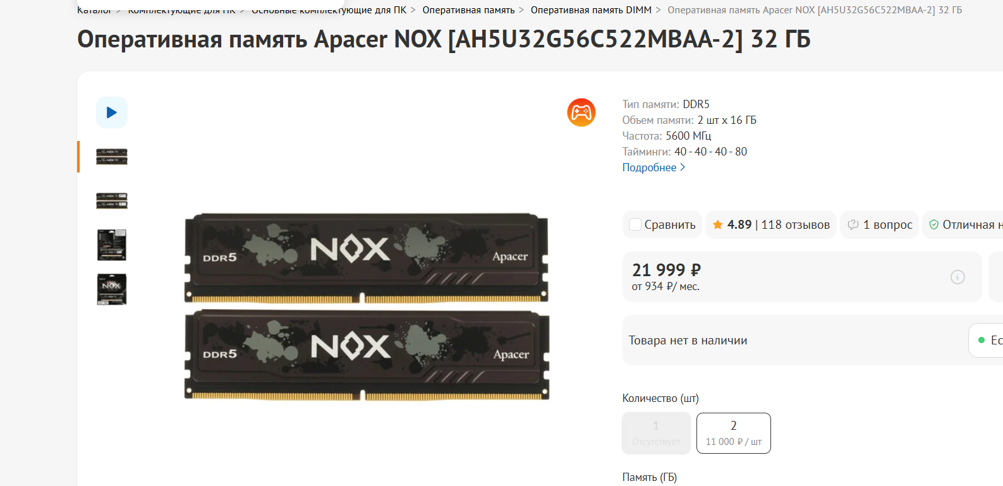The width and height of the screenshot is (1003, 486).
Task: Select quantity option 2 at 11 000 ₽
Action: [734, 433]
